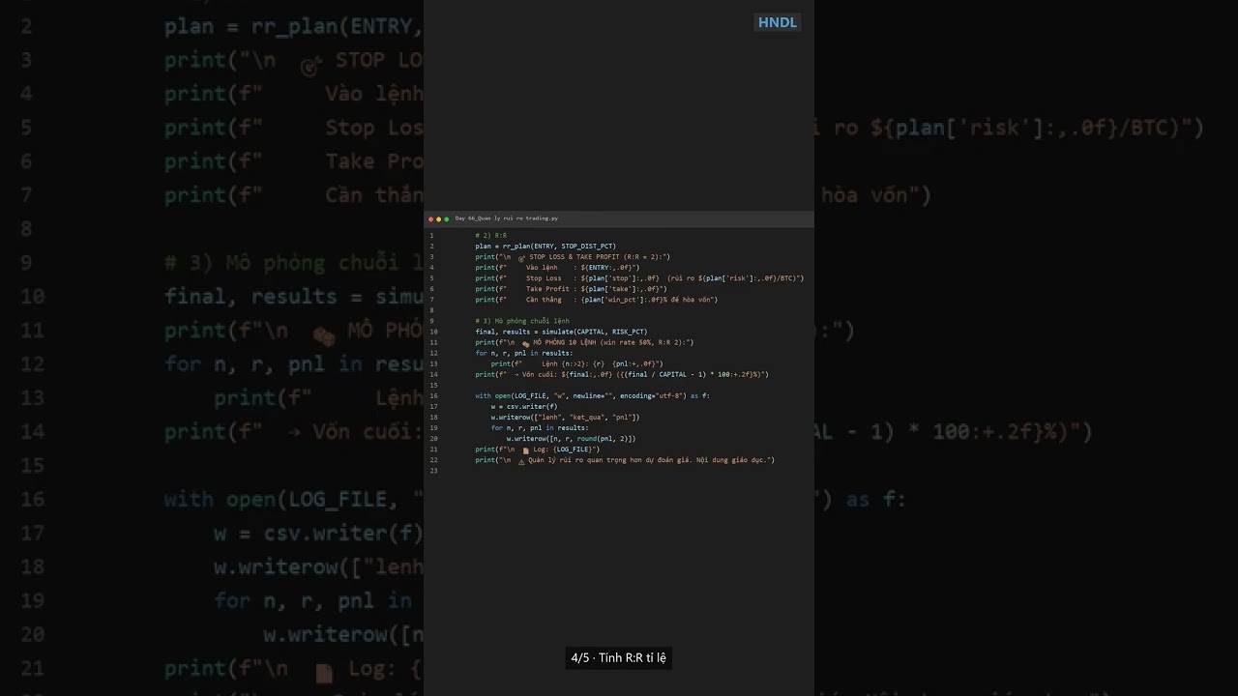Click line number 23 in the gutter
Viewport: 1238px width, 696px height.
pyautogui.click(x=434, y=471)
